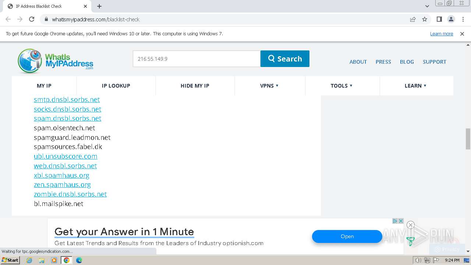
Task: Click the volume speaker tray icon
Action: click(x=418, y=260)
